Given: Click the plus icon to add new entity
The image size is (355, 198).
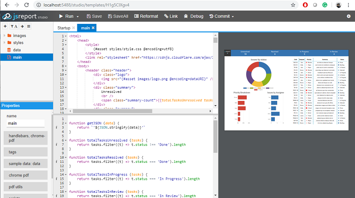Looking at the screenshot, I should (x=5, y=27).
